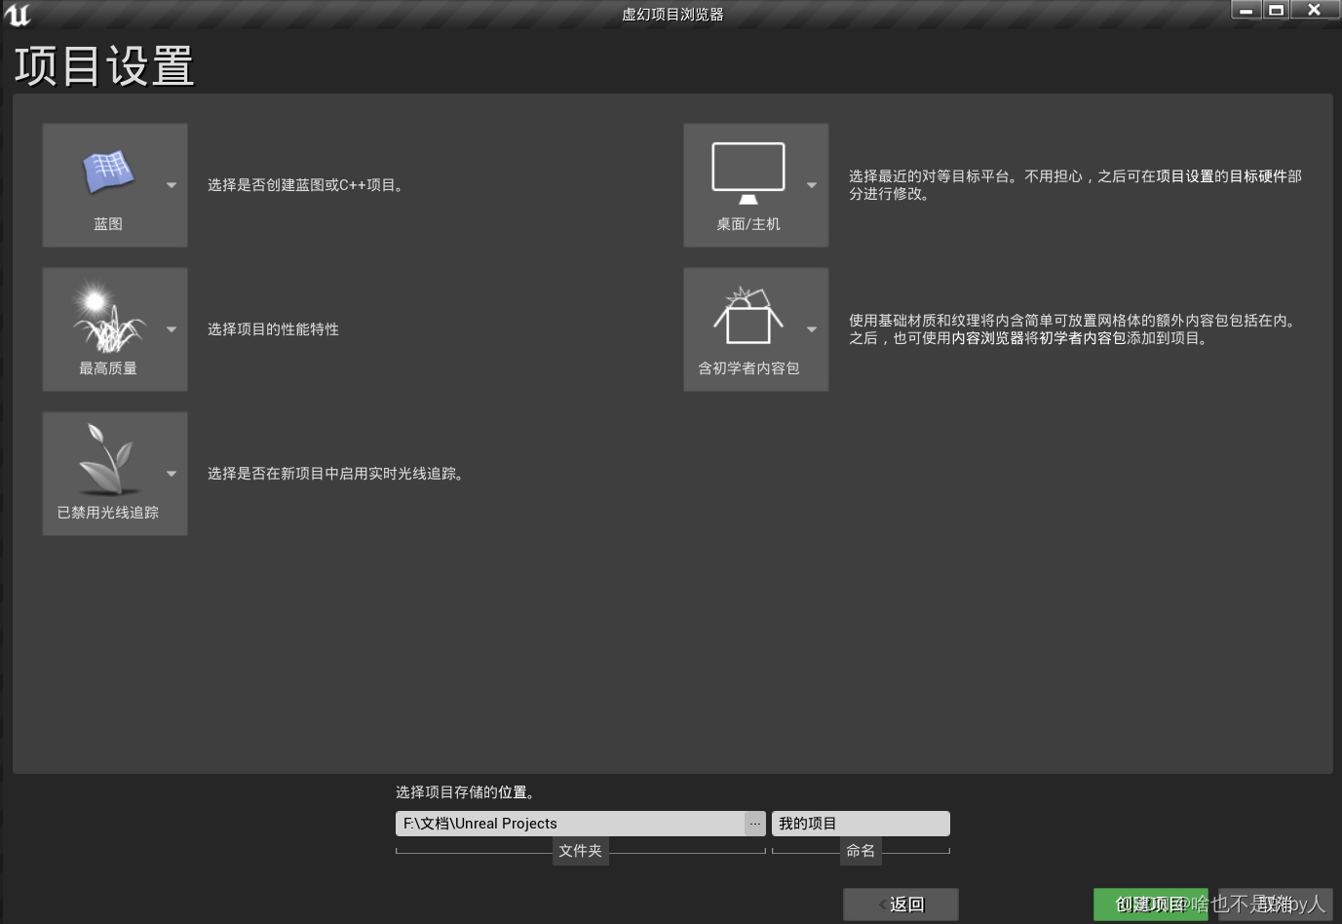The height and width of the screenshot is (924, 1342).
Task: Click the 已禁用光线追踪 caption text
Action: 108,513
